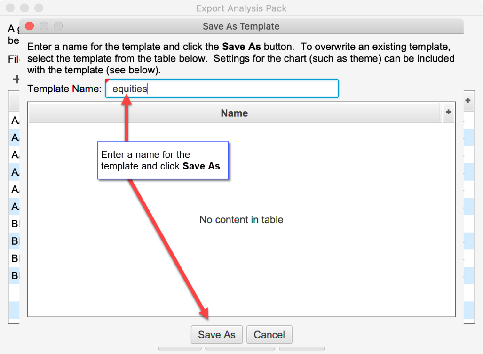The width and height of the screenshot is (483, 354).
Task: Close Save As Template with red button
Action: click(30, 26)
